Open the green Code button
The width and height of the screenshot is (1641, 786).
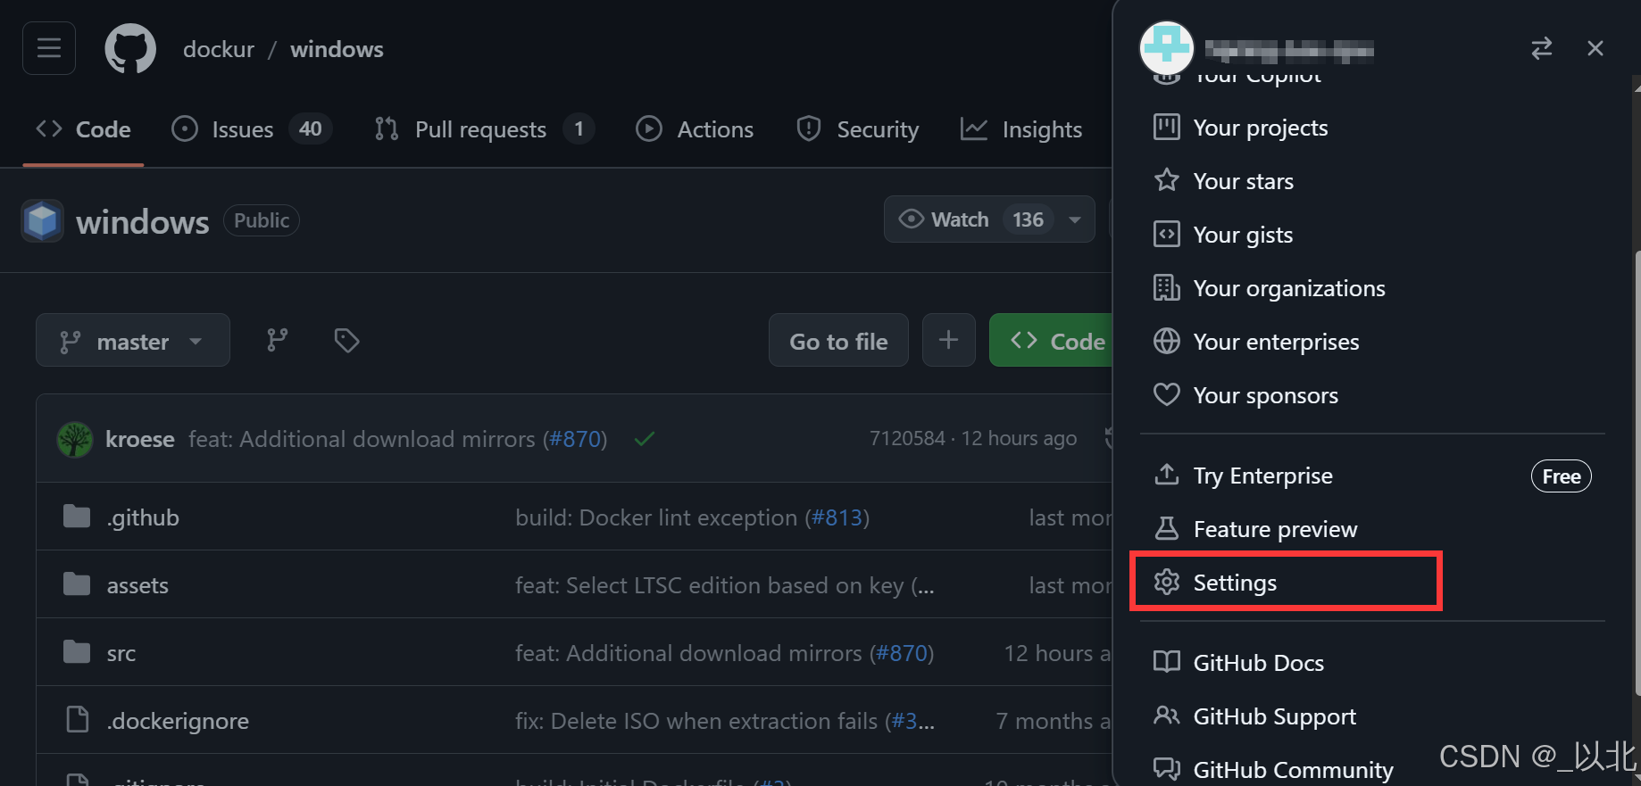pos(1052,340)
